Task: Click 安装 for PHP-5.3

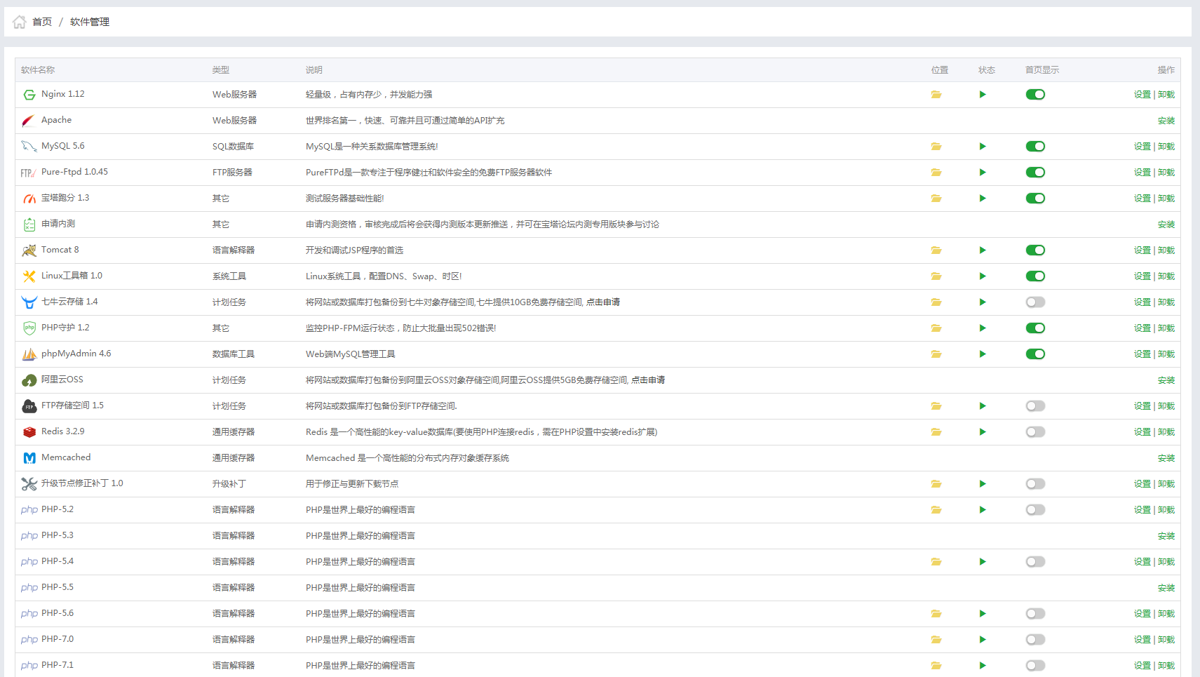Action: [x=1166, y=536]
